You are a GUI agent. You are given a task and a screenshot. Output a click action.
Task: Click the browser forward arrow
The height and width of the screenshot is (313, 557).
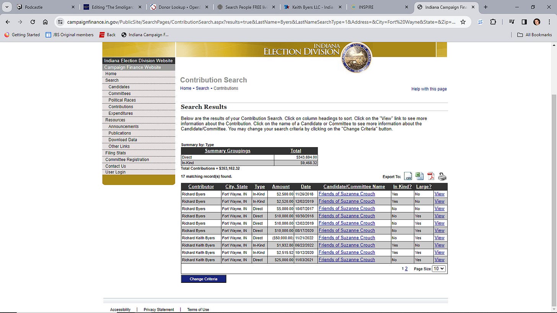[20, 22]
